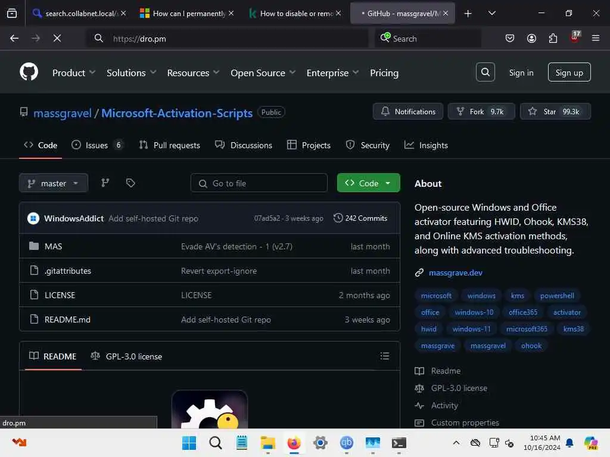
Task: Open qBittorrent from the taskbar
Action: click(x=347, y=443)
